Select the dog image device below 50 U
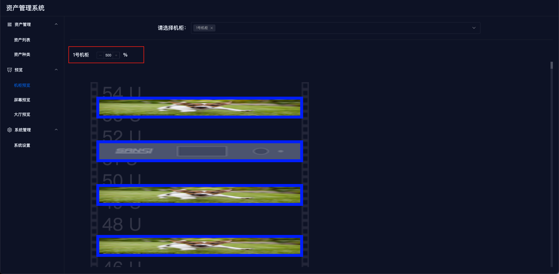This screenshot has height=274, width=559. pyautogui.click(x=200, y=195)
